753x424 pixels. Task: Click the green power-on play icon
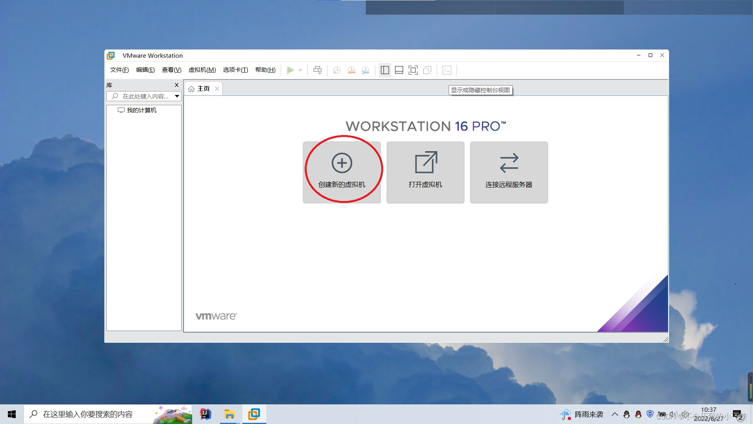pos(290,70)
